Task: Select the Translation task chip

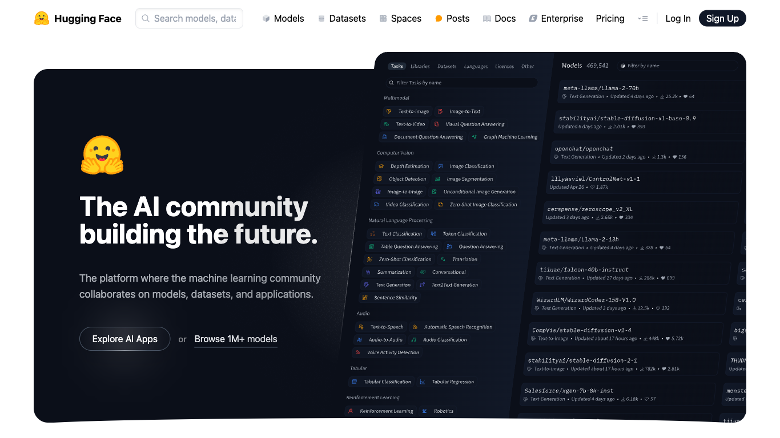Action: point(459,259)
